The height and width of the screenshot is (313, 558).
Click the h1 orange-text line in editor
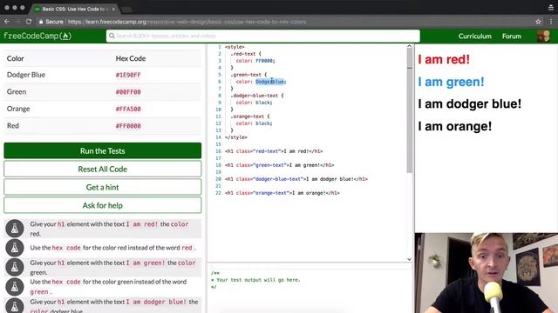coord(282,193)
